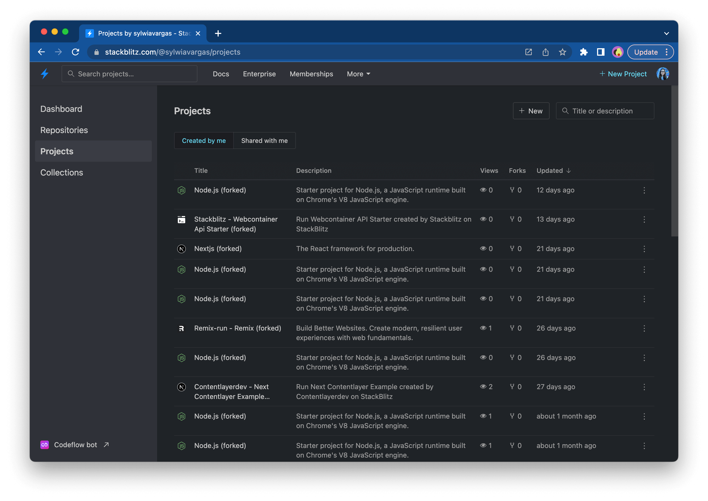This screenshot has height=501, width=708.
Task: Open options for Nextjs (forked) row
Action: pos(644,249)
